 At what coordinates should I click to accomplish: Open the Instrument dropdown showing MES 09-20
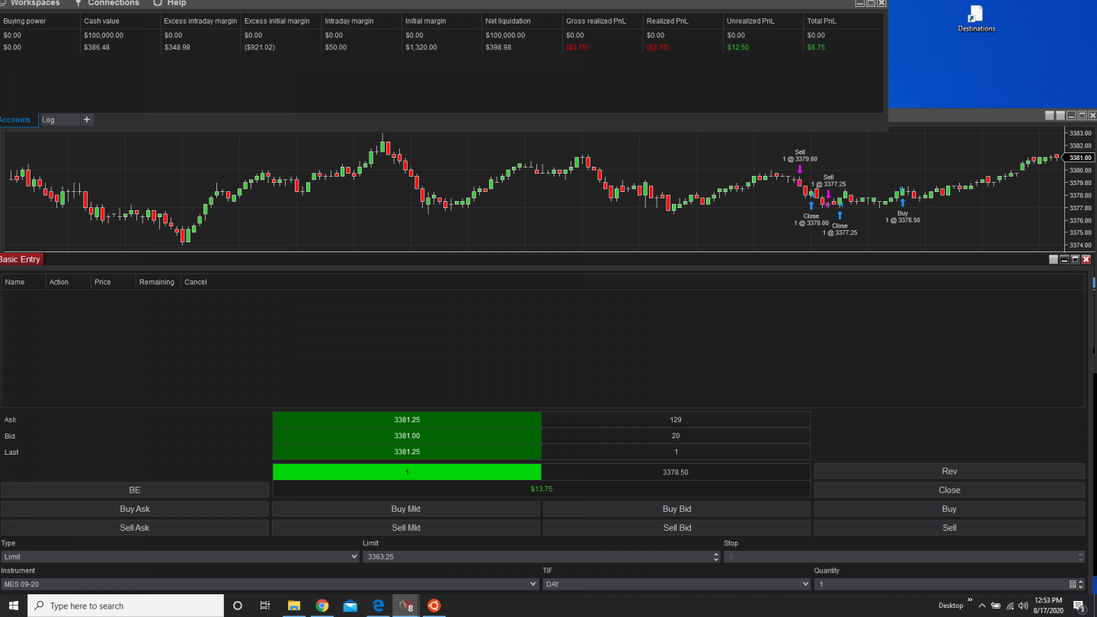point(270,584)
